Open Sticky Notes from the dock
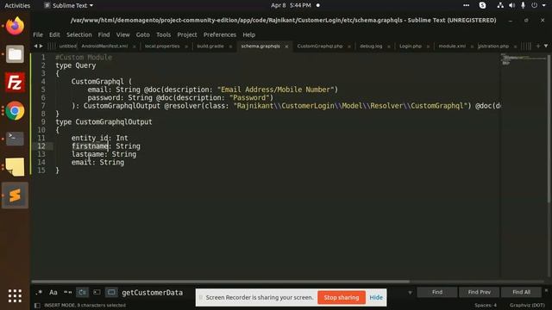 15,166
